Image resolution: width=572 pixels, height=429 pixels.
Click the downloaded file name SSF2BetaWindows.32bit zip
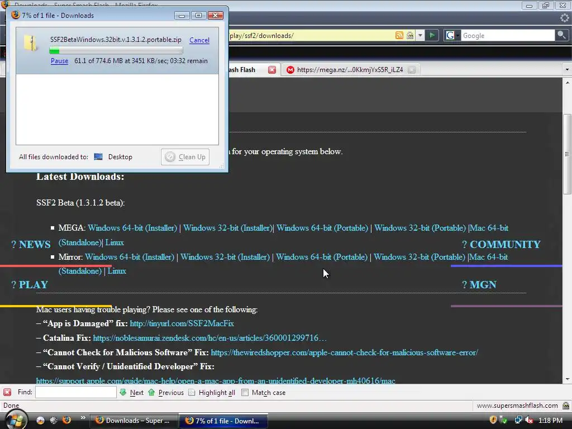pos(116,40)
